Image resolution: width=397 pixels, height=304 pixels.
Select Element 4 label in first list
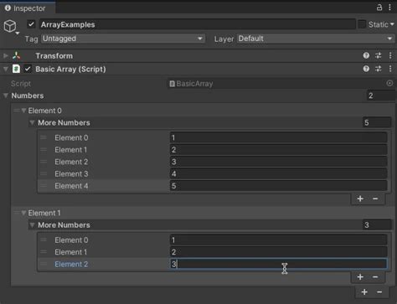coord(71,186)
